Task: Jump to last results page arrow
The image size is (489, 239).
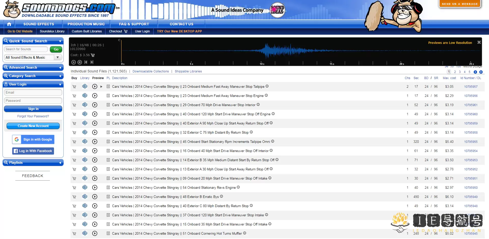Action: [481, 72]
